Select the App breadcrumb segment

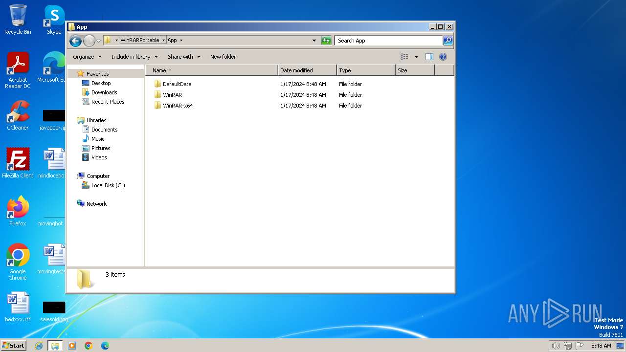point(172,40)
